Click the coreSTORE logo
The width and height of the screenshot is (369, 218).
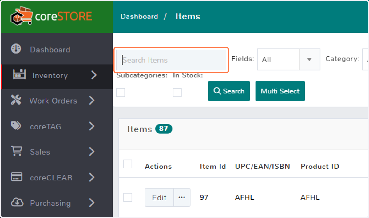(x=51, y=16)
